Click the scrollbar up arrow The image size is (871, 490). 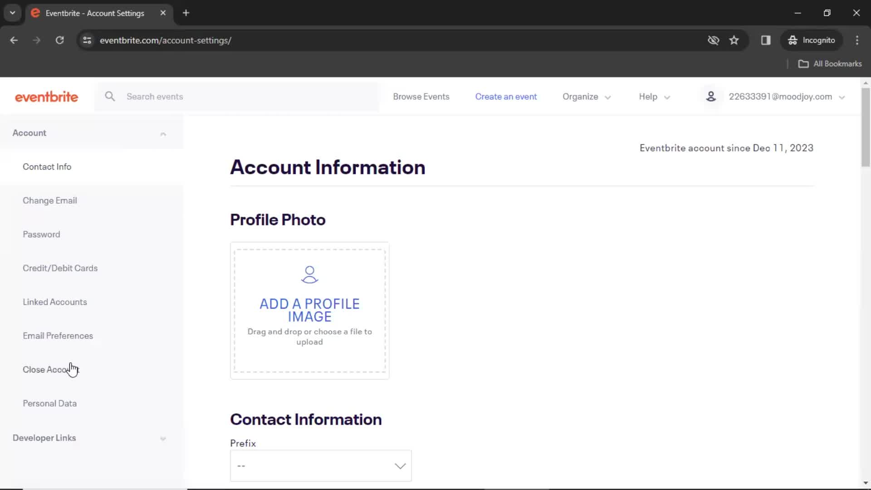pyautogui.click(x=866, y=83)
